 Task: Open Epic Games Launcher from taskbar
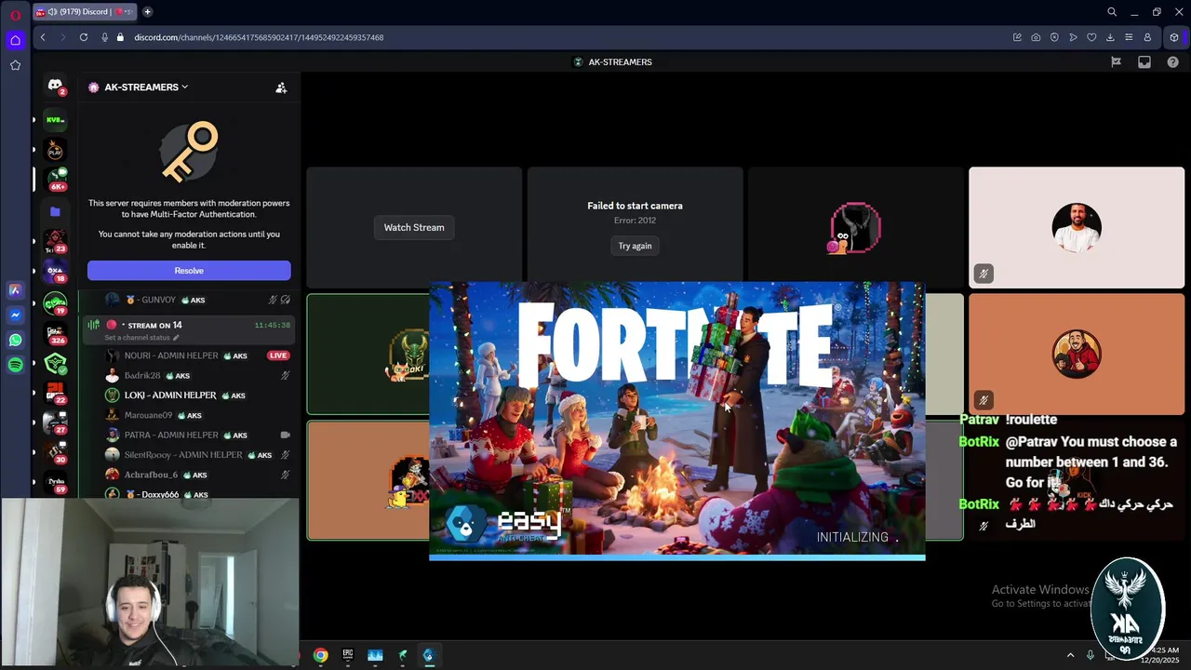click(348, 655)
